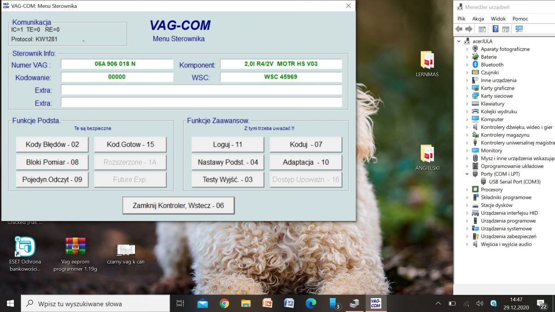
Task: Click Forward arrow in Device Manager toolbar
Action: [469, 29]
